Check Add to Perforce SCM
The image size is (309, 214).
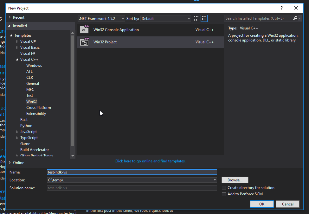tap(224, 194)
